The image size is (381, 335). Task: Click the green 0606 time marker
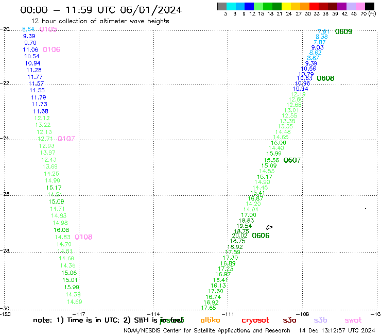click(x=261, y=236)
